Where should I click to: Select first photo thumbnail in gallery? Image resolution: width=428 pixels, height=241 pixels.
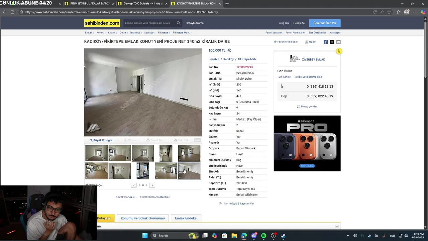[96, 153]
